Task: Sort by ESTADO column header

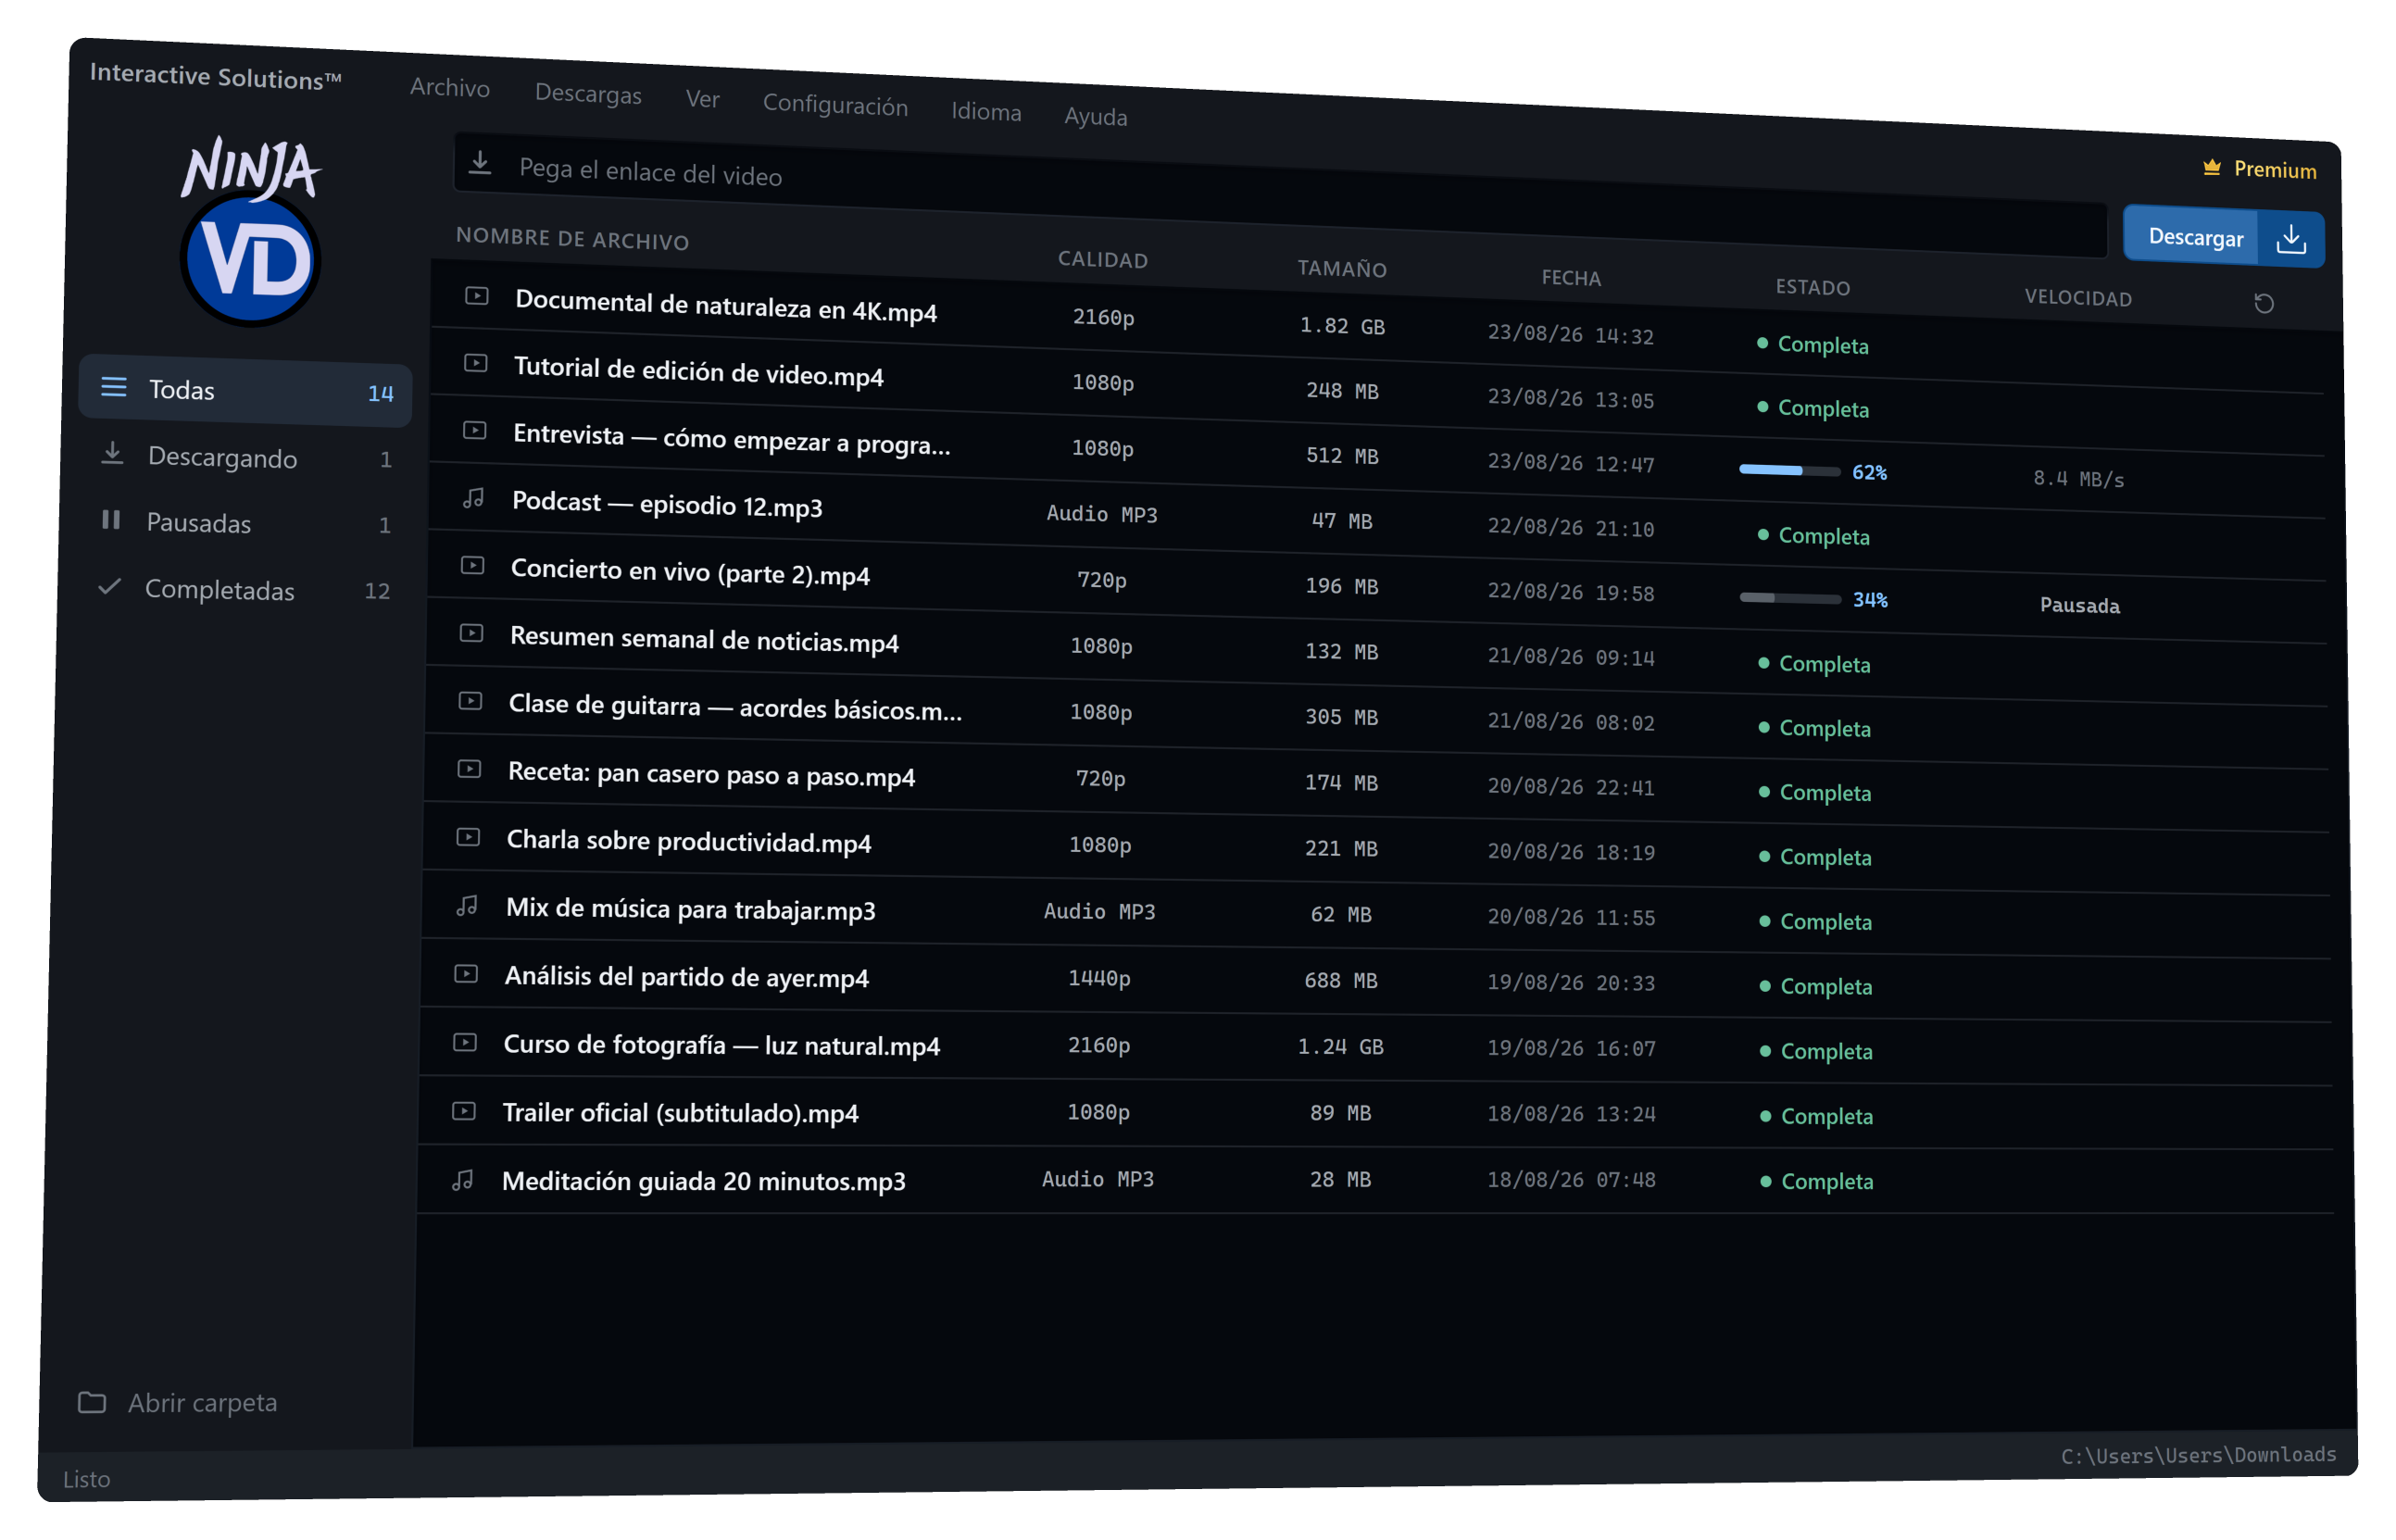Action: tap(1812, 287)
